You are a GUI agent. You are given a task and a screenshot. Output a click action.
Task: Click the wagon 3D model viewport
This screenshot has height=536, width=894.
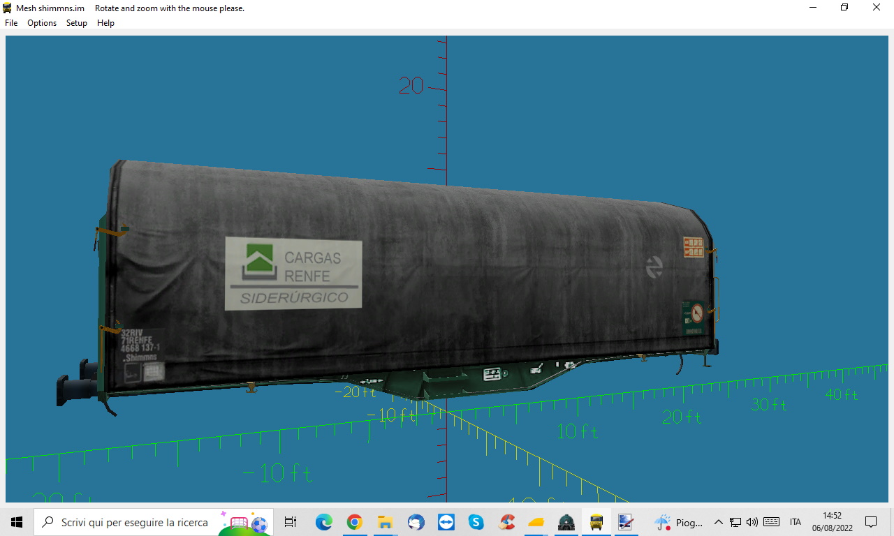point(447,269)
